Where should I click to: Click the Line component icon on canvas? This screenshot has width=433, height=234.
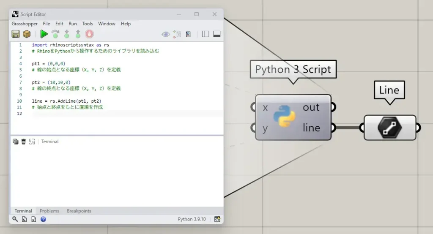coord(389,128)
